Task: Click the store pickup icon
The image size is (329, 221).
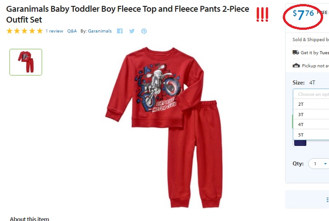Action: [x=296, y=66]
